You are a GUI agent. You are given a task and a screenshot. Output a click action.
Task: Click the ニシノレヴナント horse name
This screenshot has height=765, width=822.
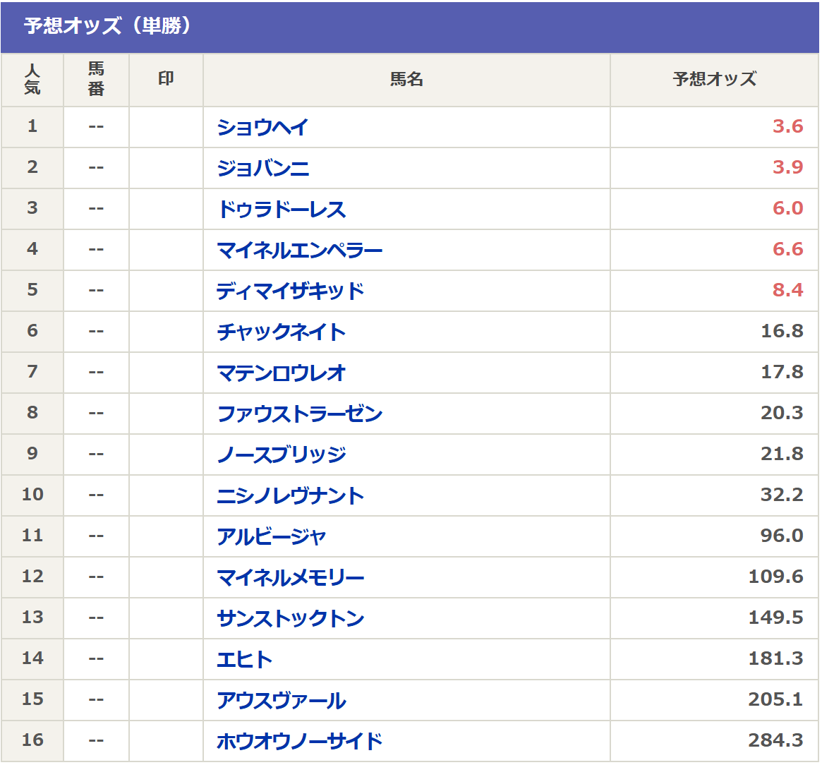pos(290,495)
